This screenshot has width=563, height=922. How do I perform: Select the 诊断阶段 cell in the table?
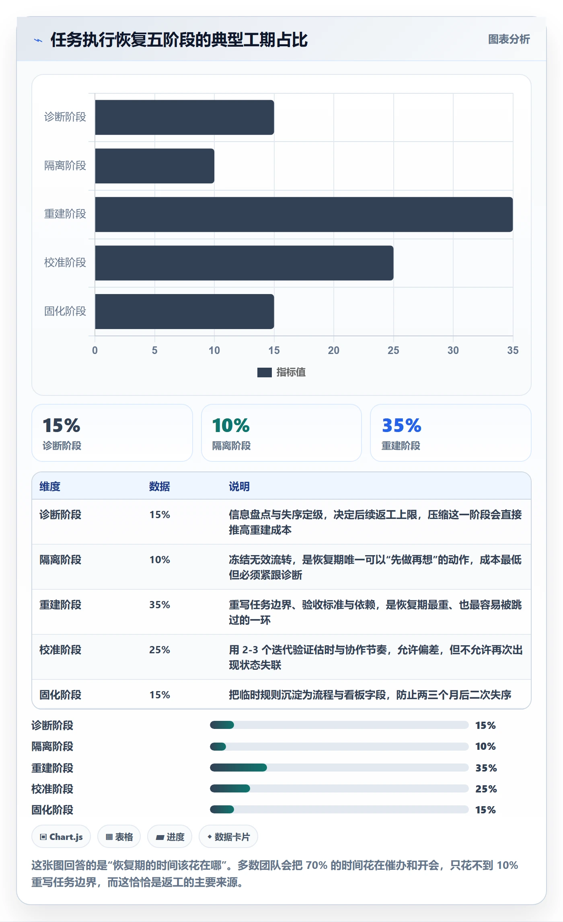pos(60,515)
